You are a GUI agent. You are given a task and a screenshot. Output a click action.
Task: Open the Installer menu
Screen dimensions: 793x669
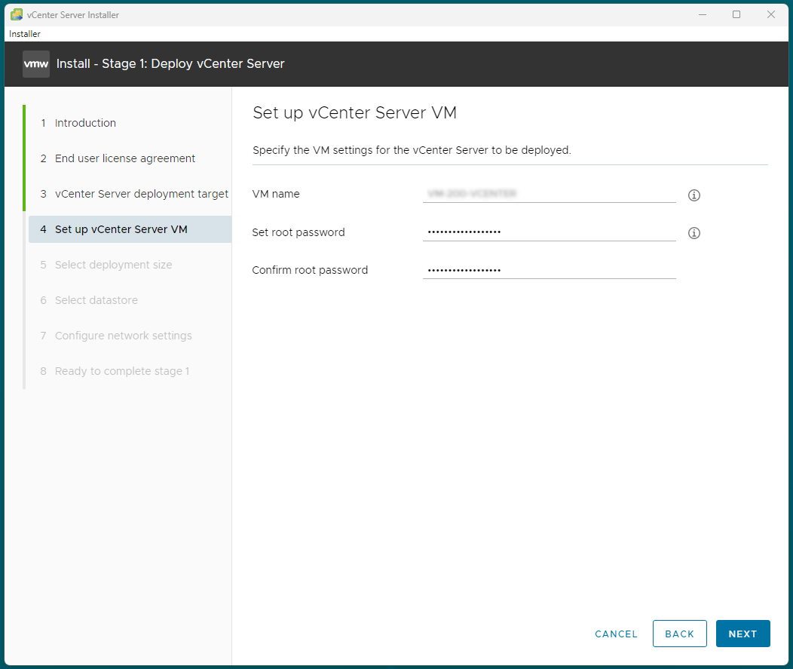tap(25, 34)
